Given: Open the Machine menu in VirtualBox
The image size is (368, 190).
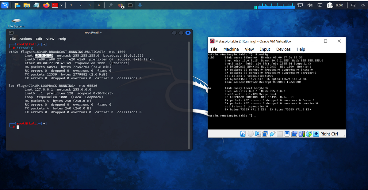Looking at the screenshot, I should pyautogui.click(x=231, y=49).
